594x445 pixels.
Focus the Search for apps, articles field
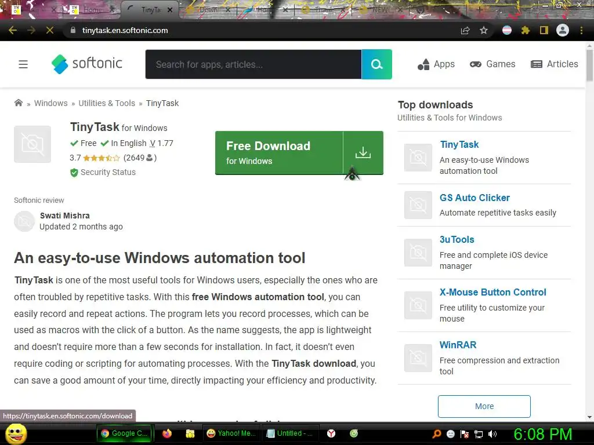coord(253,64)
